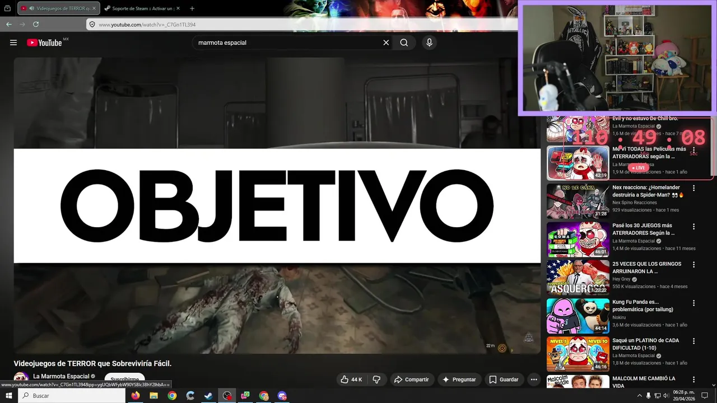
Task: Click the Preguntar button
Action: pyautogui.click(x=459, y=379)
